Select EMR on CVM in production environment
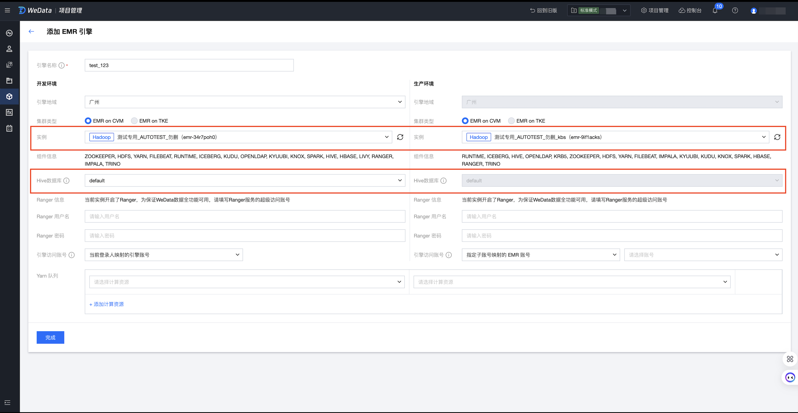This screenshot has height=413, width=798. [465, 121]
